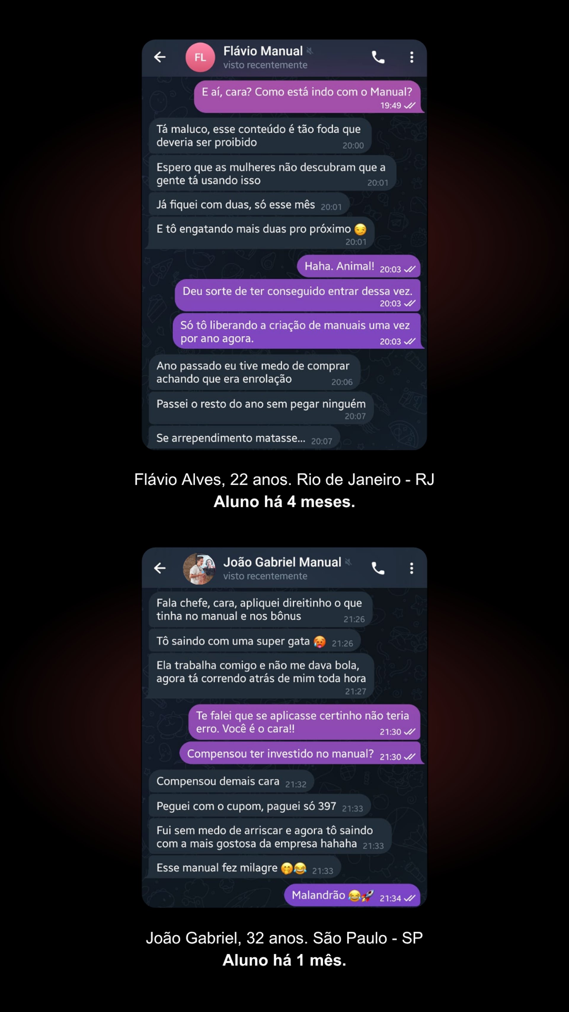Viewport: 569px width, 1012px height.
Task: Tap 'Peguei com o cupom, paguei só 397'
Action: click(x=260, y=806)
